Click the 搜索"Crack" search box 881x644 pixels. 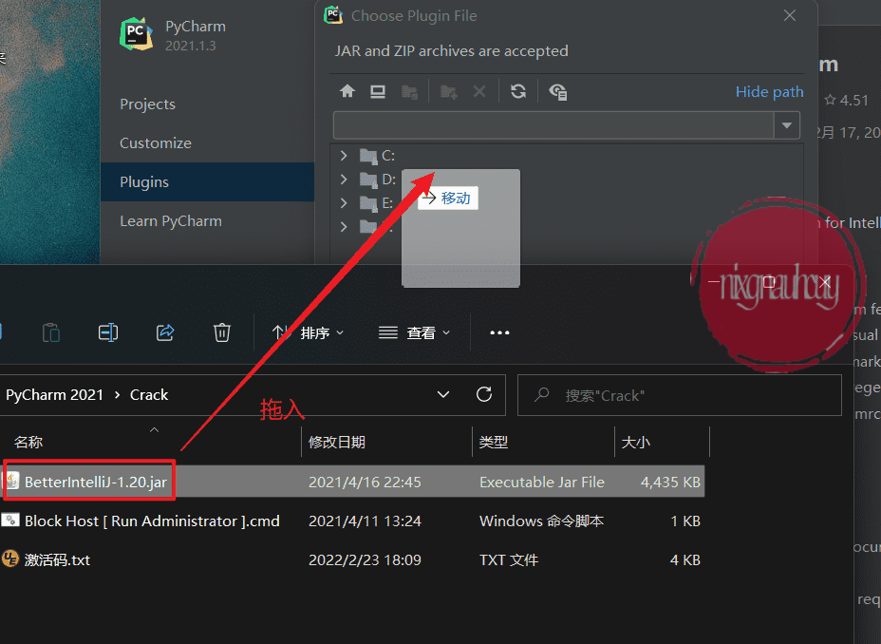tap(680, 395)
